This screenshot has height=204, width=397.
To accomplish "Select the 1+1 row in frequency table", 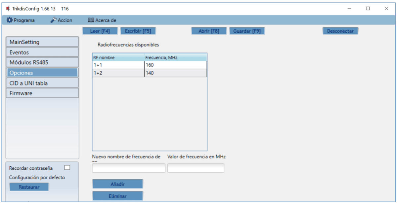I will point(118,65).
